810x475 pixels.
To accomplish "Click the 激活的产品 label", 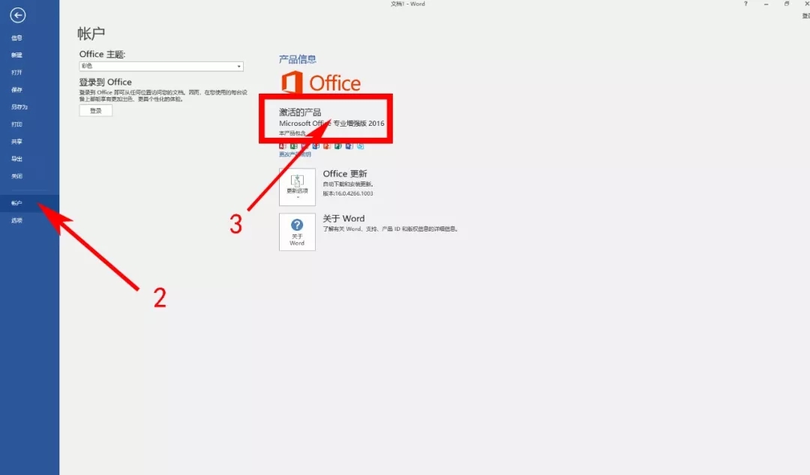I will click(300, 112).
